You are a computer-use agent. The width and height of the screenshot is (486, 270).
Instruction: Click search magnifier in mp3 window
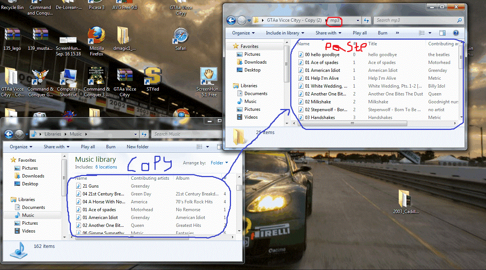(x=460, y=20)
